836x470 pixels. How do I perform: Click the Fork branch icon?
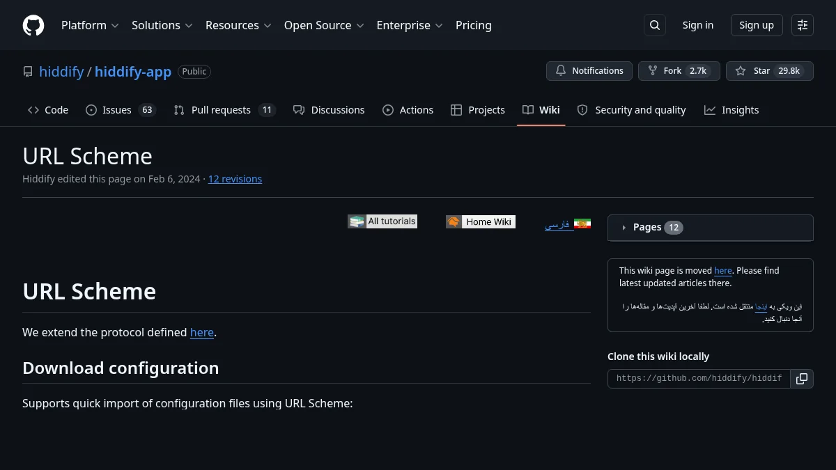(653, 71)
